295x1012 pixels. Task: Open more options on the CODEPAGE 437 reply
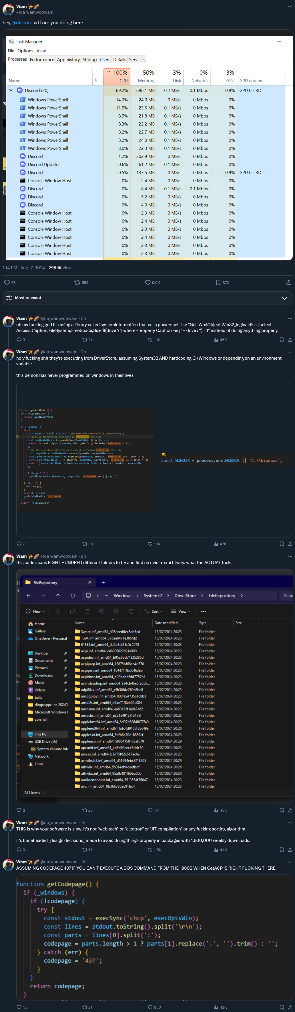pos(290,862)
